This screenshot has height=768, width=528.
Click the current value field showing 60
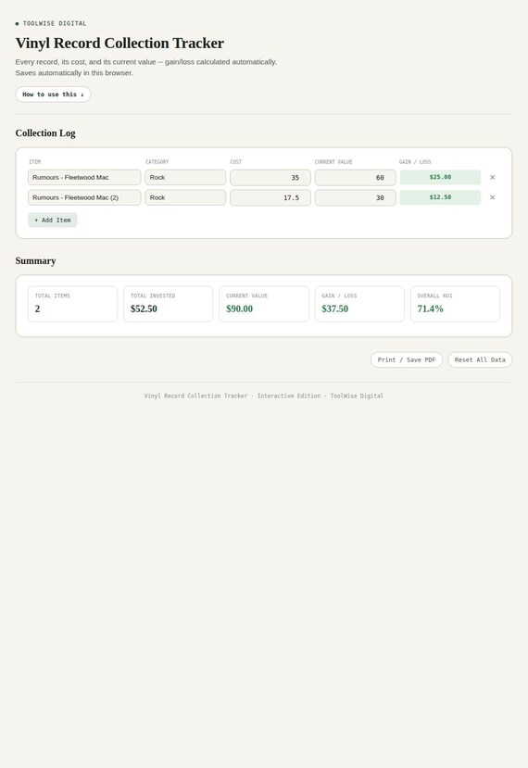tap(355, 177)
